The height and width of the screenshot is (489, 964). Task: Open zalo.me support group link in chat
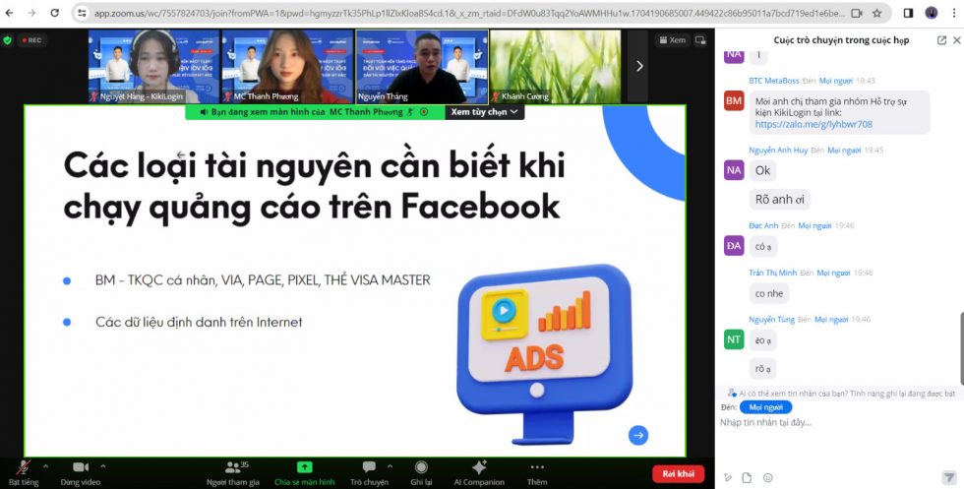pos(813,125)
